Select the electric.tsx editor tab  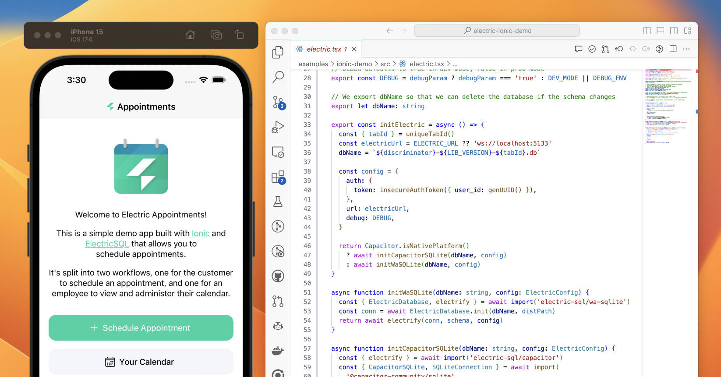click(323, 49)
